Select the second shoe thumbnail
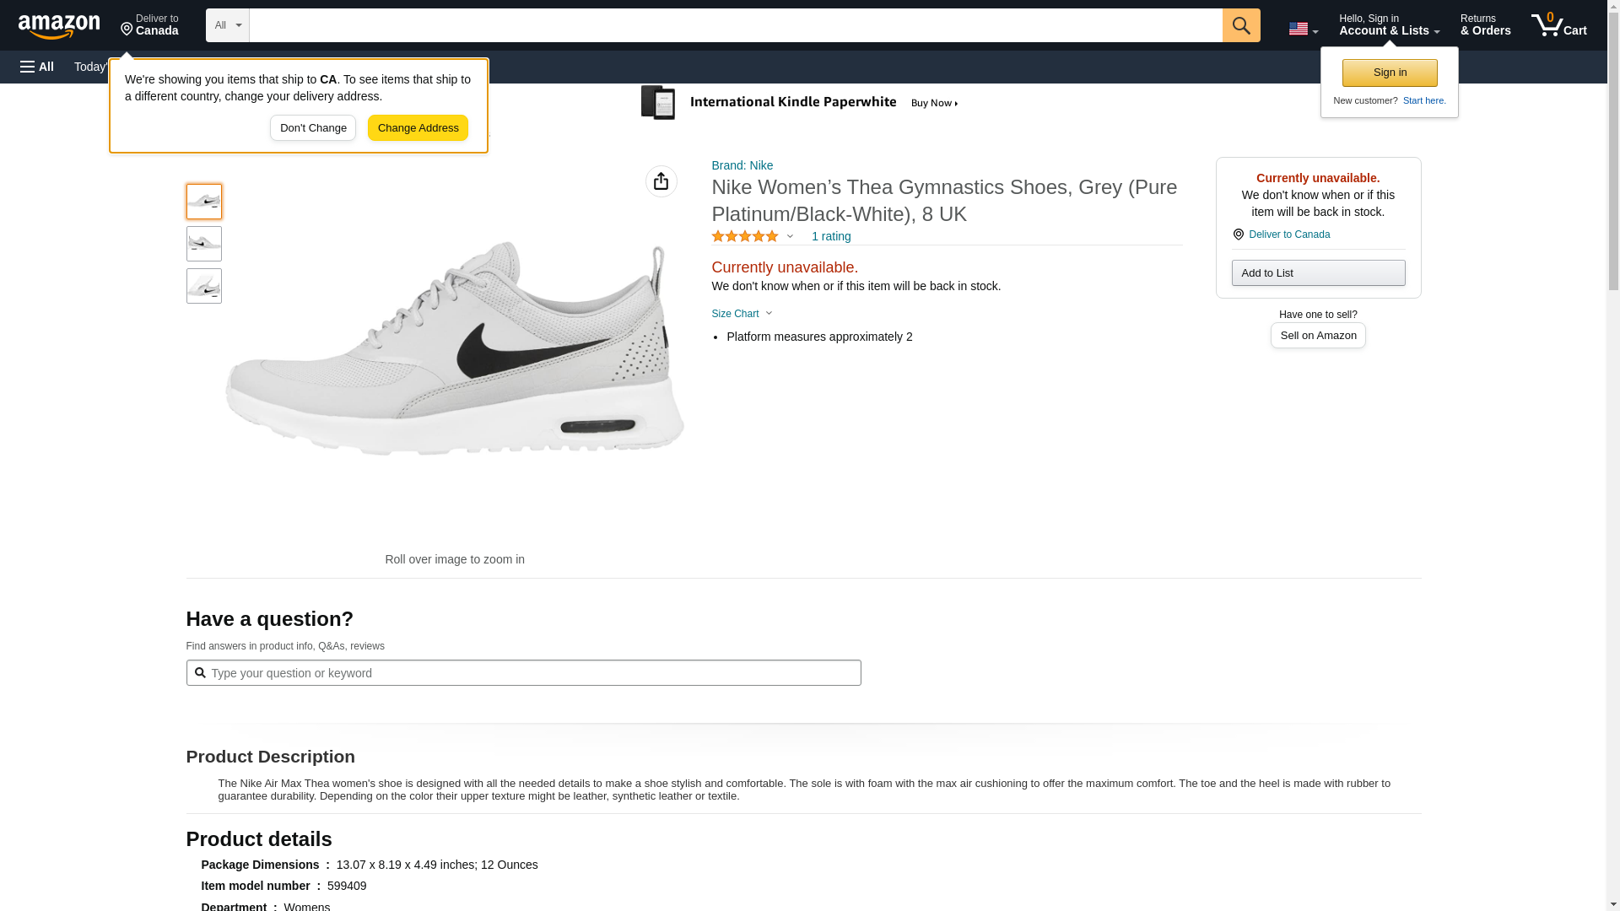Image resolution: width=1620 pixels, height=911 pixels. (x=203, y=244)
